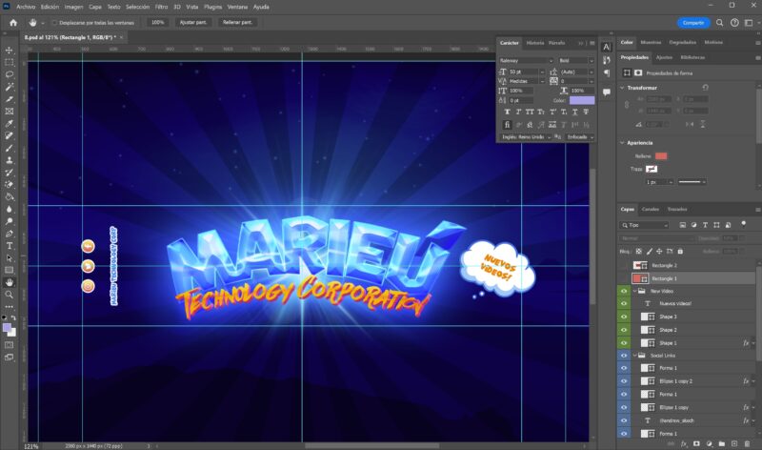Create a new group with folder icon
Image resolution: width=762 pixels, height=450 pixels.
(x=722, y=443)
